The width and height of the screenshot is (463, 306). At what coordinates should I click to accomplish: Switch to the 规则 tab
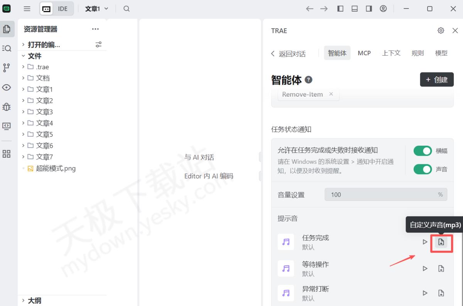[417, 53]
